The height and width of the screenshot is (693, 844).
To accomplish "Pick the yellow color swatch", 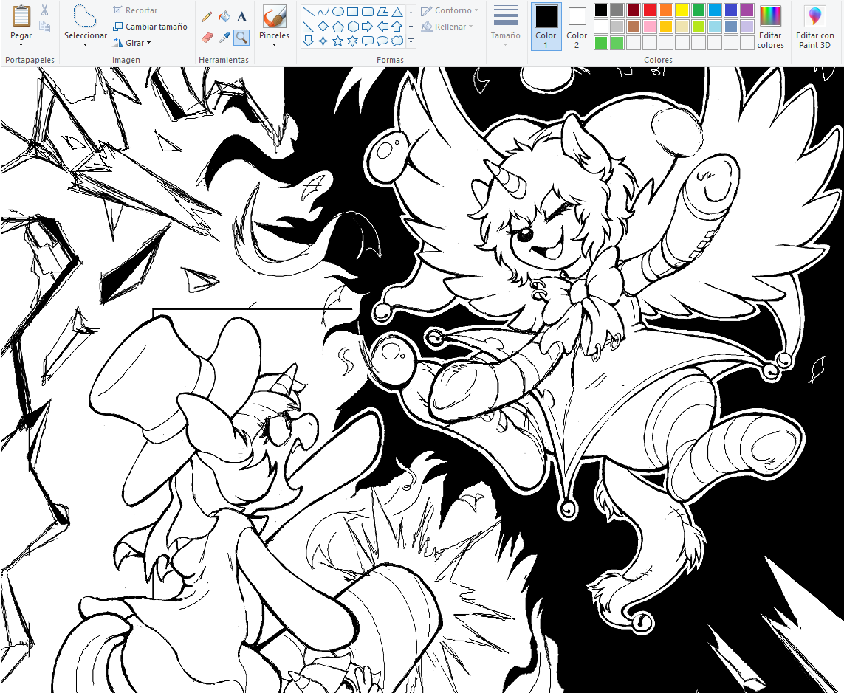I will 682,10.
